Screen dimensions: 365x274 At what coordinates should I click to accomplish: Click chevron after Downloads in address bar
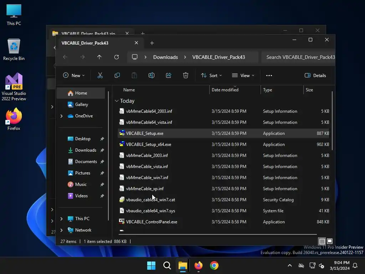[x=185, y=57]
